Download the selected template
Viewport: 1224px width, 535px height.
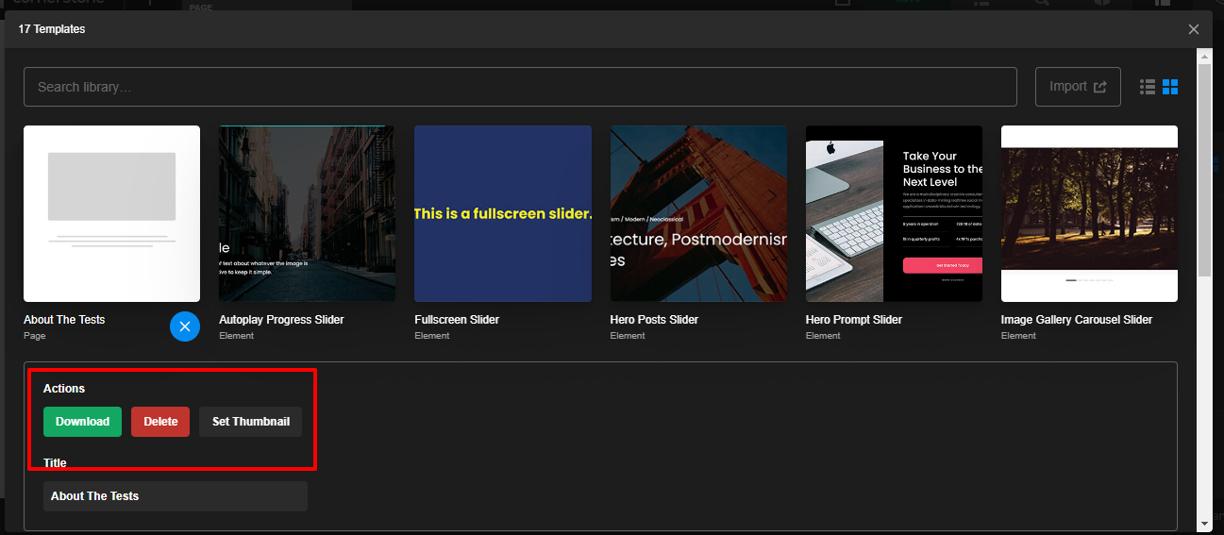pyautogui.click(x=82, y=422)
